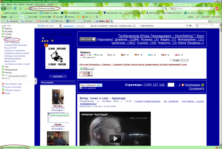Open the history dropdown beside Forward button
Viewport: 222px width, 149px height.
coord(11,9)
